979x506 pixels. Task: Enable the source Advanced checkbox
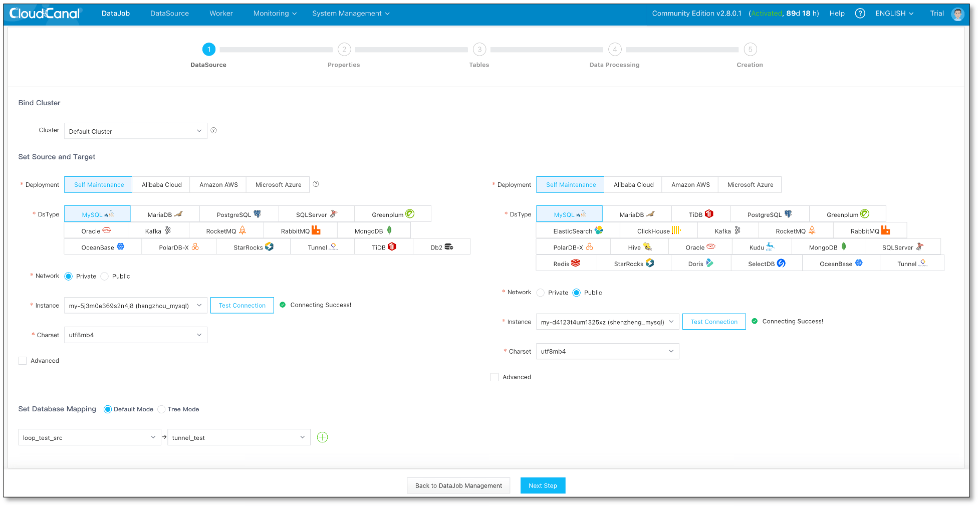click(x=23, y=361)
